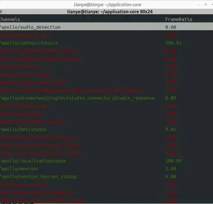This screenshot has height=204, width=213.
Task: Click the 0.00 frame ratio of audio_detection
Action: (x=171, y=27)
